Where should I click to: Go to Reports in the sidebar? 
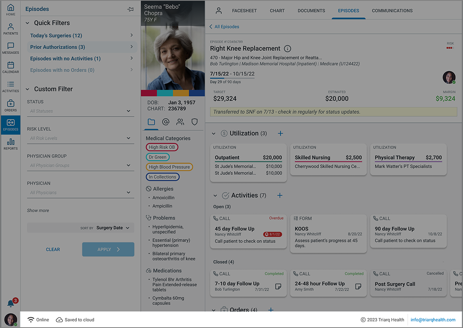pos(10,144)
